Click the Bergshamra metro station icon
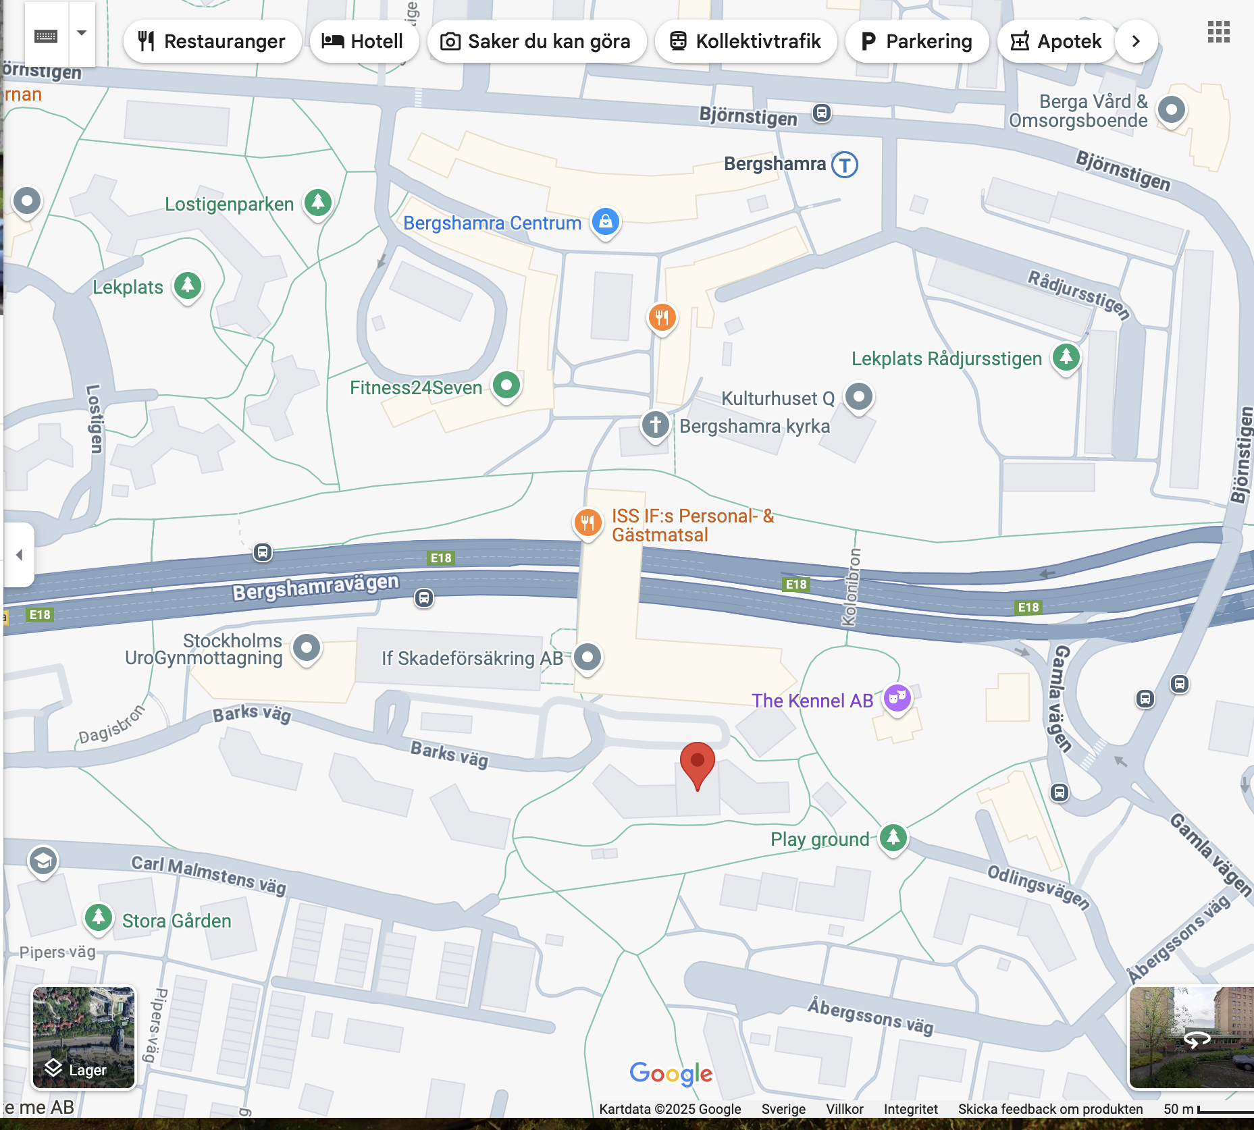The width and height of the screenshot is (1254, 1130). click(844, 164)
